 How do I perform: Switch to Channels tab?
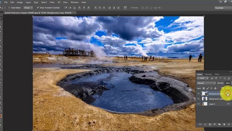click(208, 74)
